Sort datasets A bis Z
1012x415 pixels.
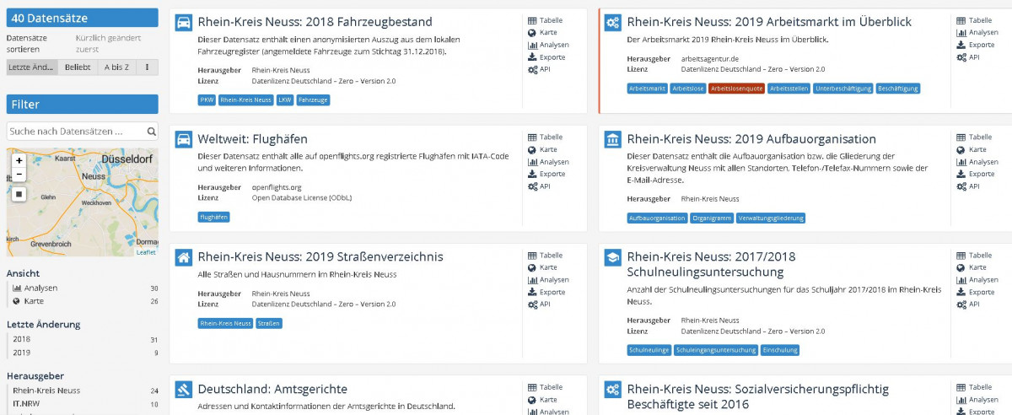[116, 67]
